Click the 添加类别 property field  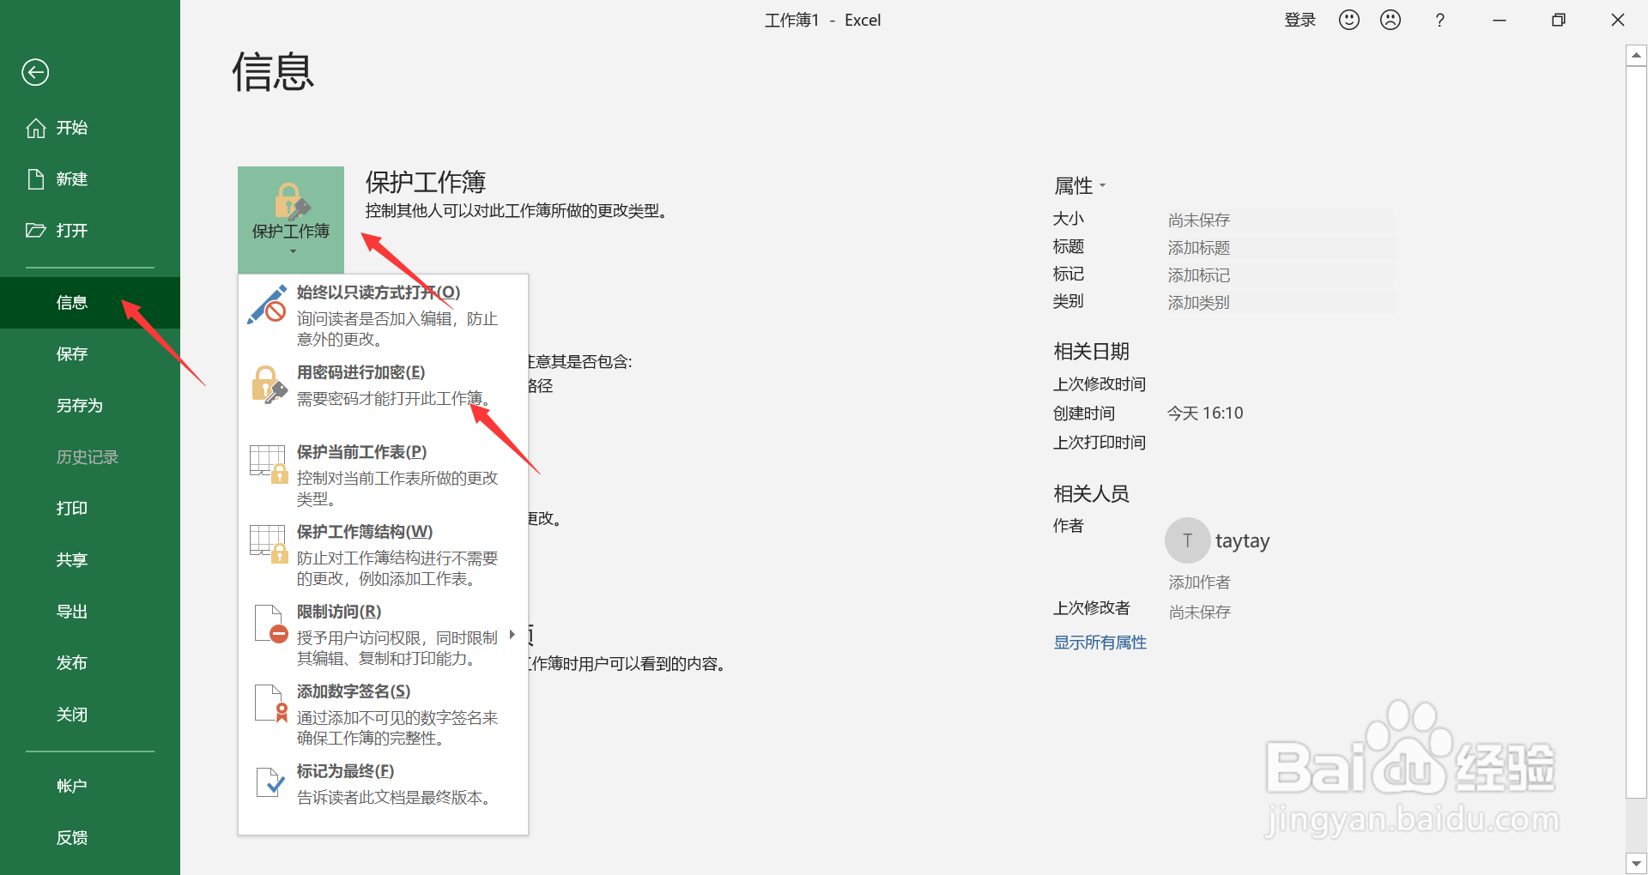coord(1281,303)
